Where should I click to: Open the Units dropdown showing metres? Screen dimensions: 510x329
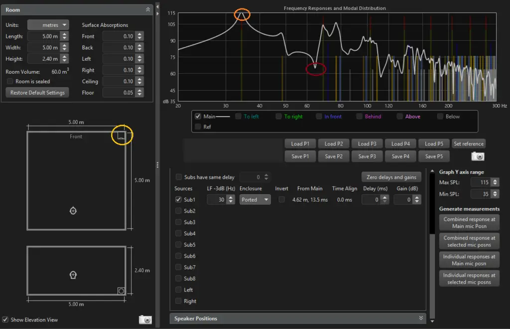click(47, 24)
